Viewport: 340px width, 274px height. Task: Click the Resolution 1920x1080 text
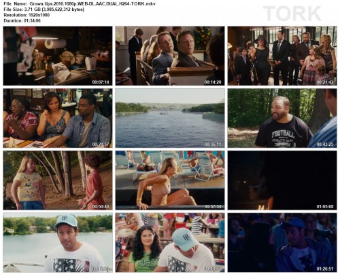coord(27,15)
